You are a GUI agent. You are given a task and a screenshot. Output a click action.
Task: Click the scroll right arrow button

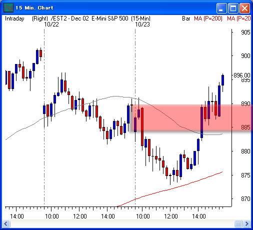246,223
